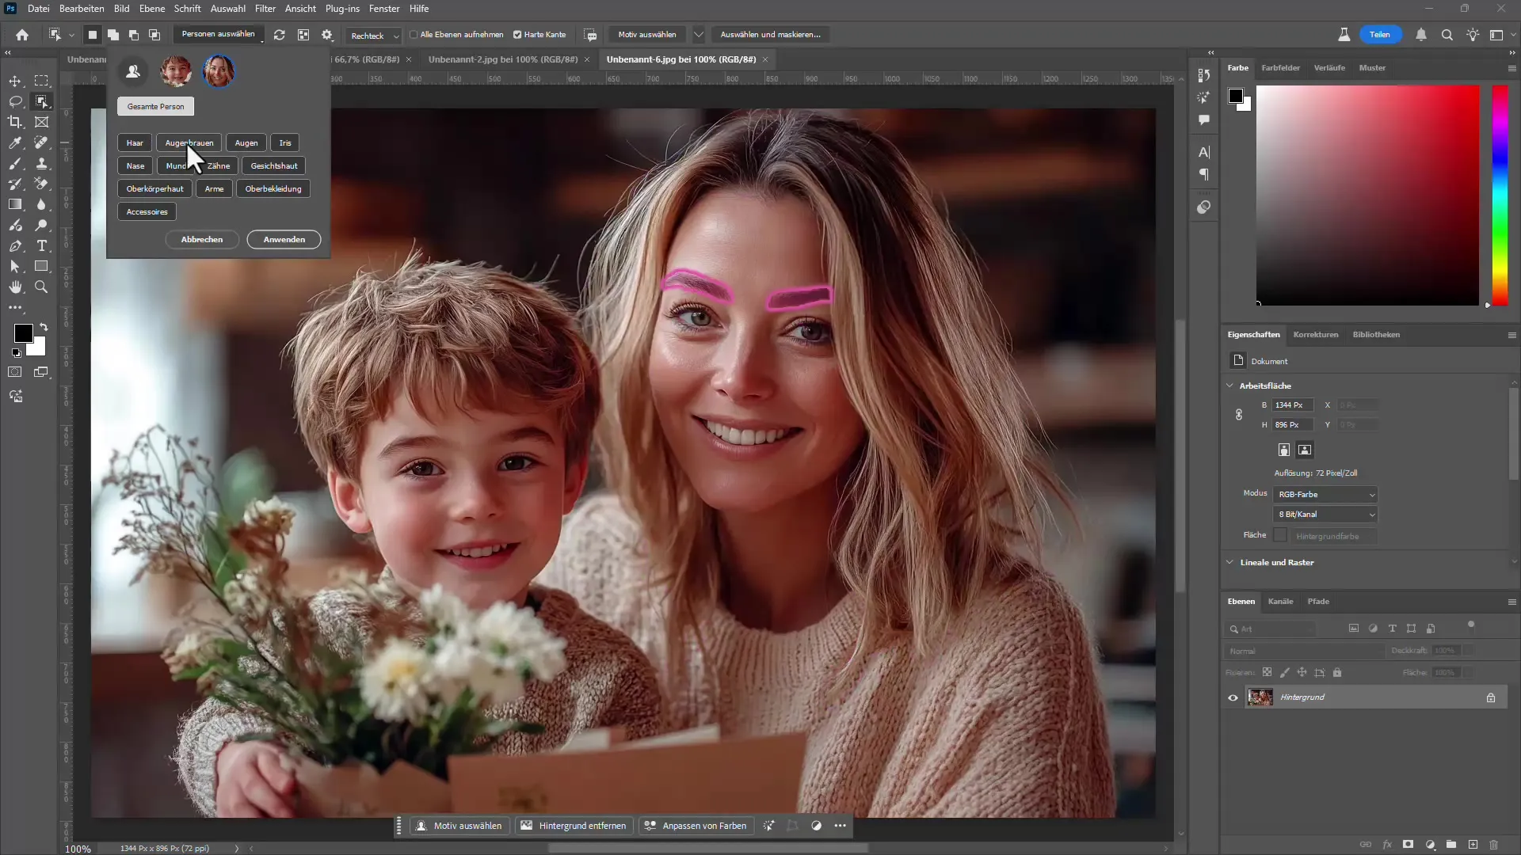Screen dimensions: 1521x855
Task: Click the layer effects fx icon
Action: click(x=1387, y=845)
